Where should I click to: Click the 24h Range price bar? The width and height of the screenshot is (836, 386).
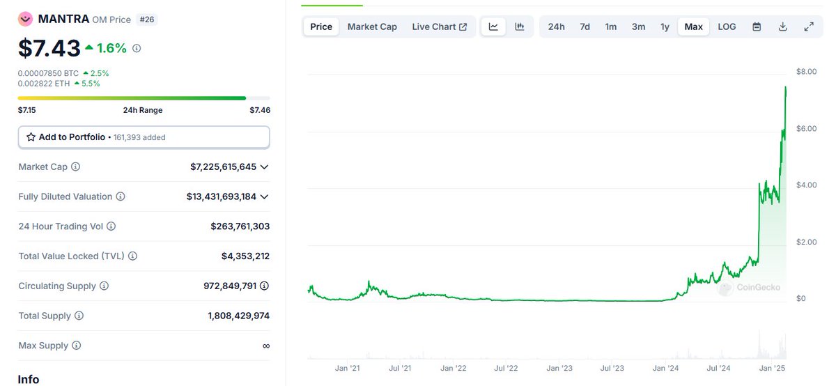[144, 98]
